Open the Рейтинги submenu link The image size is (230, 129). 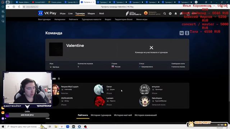(73, 19)
